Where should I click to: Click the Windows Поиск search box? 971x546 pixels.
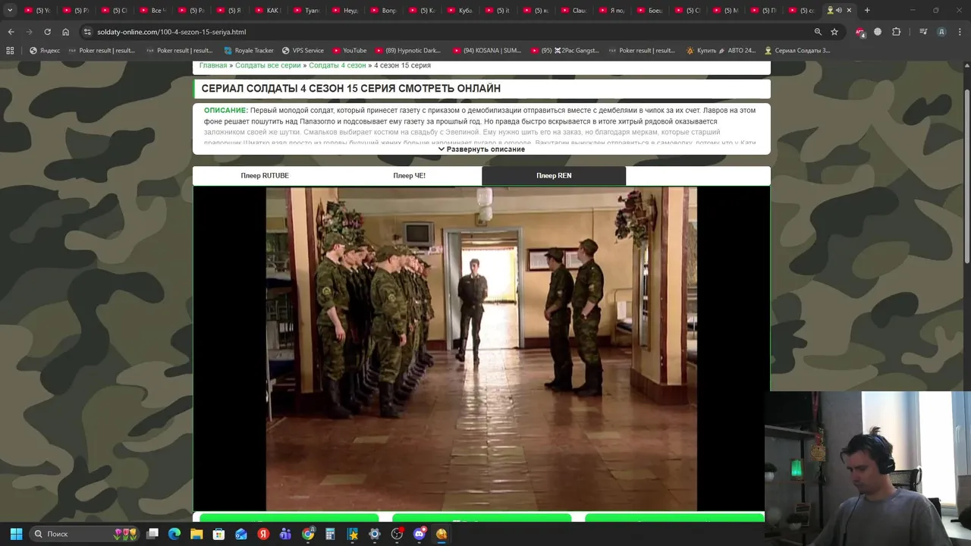(x=85, y=534)
